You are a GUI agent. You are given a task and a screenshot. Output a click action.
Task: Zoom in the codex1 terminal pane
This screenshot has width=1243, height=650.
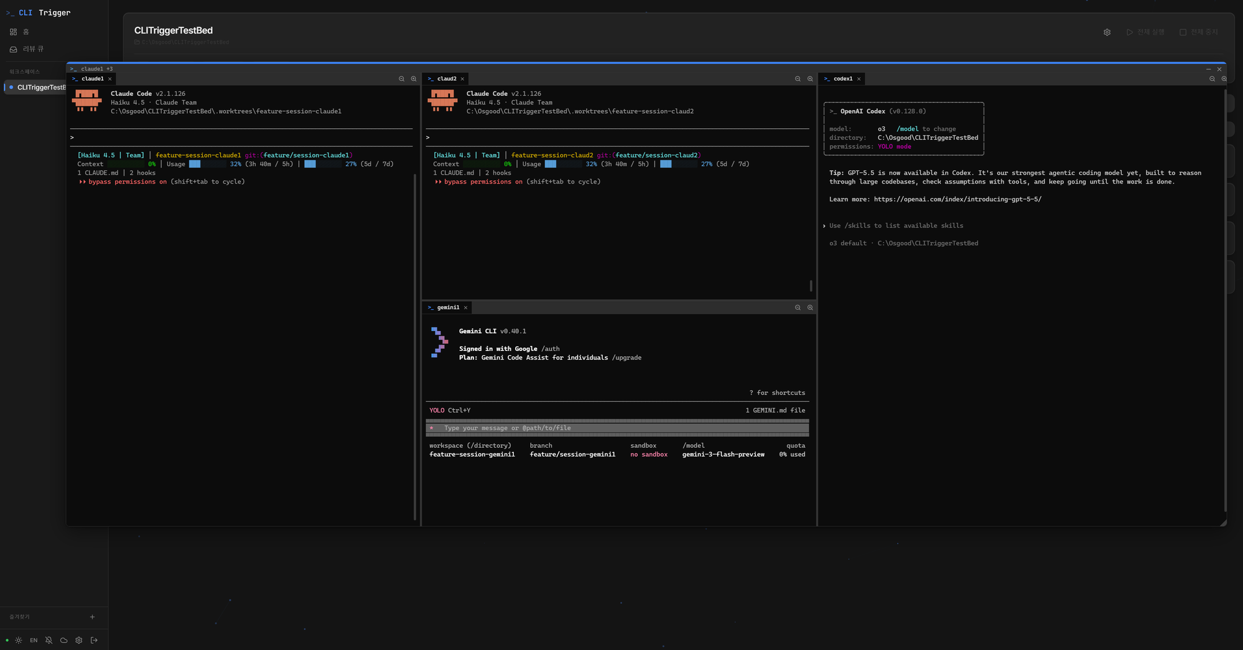pos(1224,79)
